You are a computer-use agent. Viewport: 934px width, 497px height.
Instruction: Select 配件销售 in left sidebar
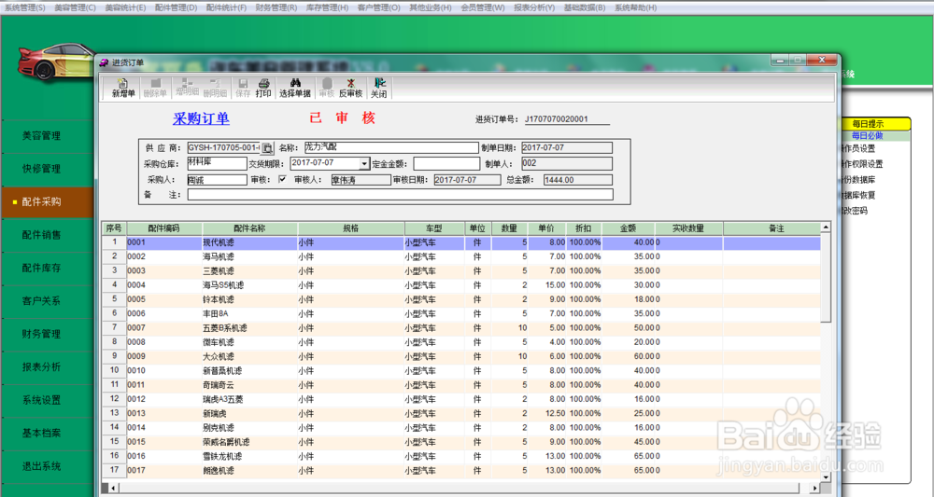pyautogui.click(x=47, y=235)
